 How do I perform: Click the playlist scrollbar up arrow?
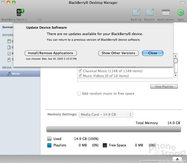point(175,56)
